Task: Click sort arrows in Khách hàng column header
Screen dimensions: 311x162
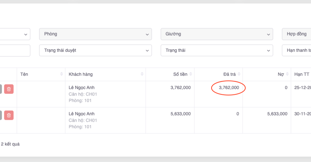Action: tap(142, 74)
